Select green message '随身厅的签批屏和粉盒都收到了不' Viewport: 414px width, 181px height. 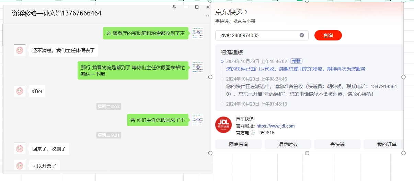point(146,33)
